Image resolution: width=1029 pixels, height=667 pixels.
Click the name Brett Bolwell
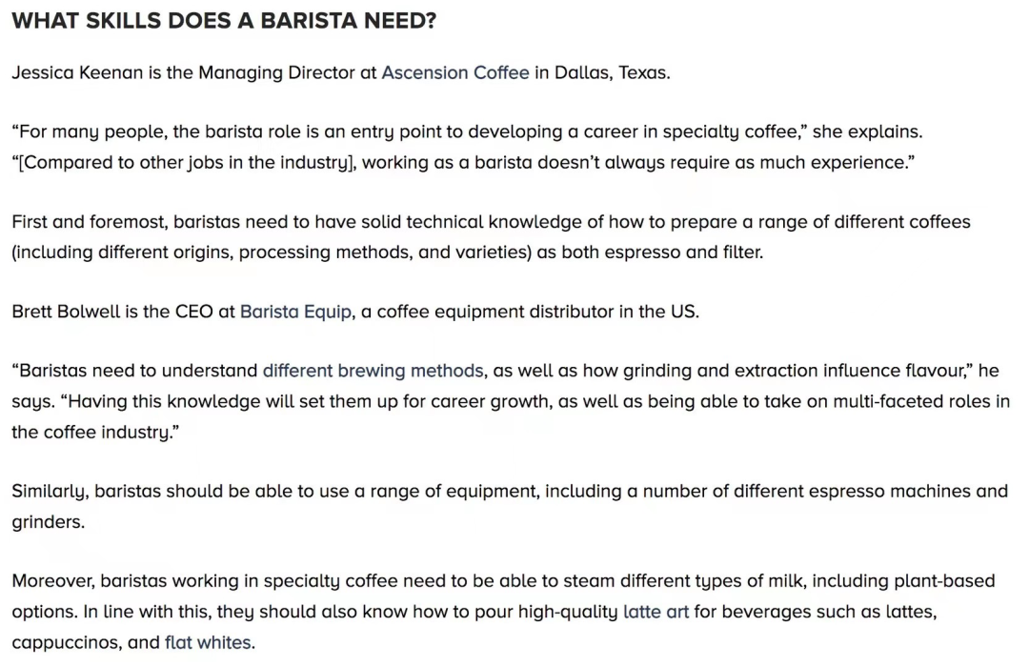tap(66, 312)
